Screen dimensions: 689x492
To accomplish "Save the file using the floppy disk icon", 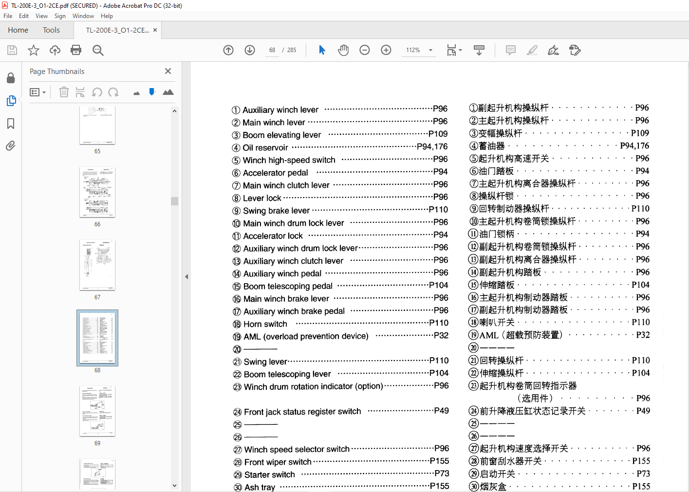I will point(12,50).
